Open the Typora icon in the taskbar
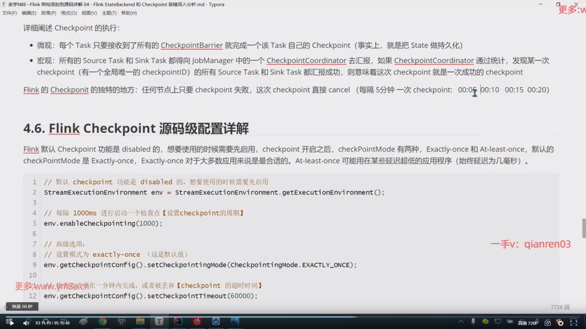 click(159, 322)
